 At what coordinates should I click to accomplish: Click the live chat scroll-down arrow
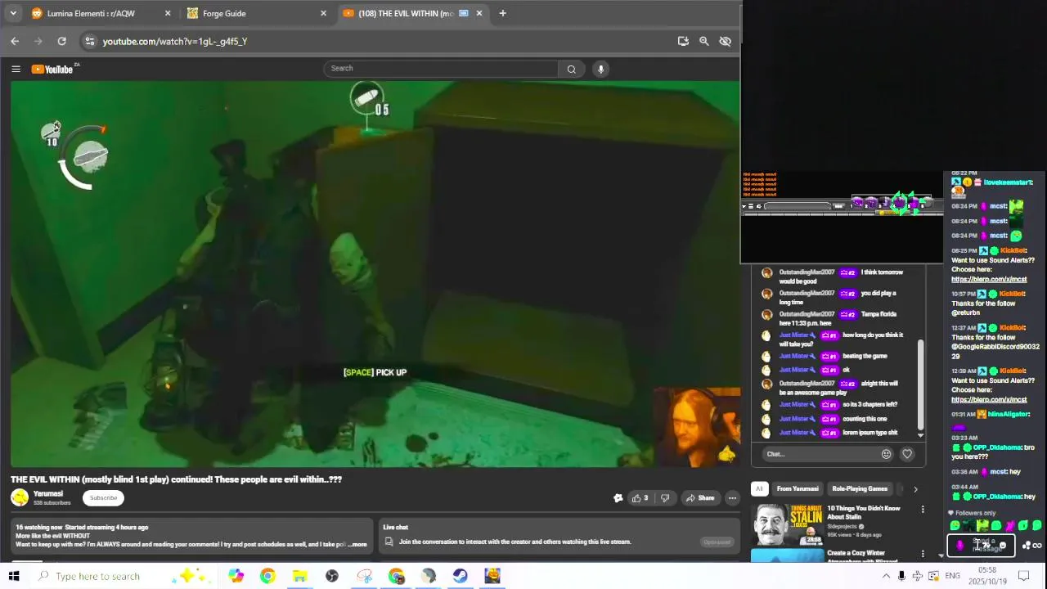921,435
